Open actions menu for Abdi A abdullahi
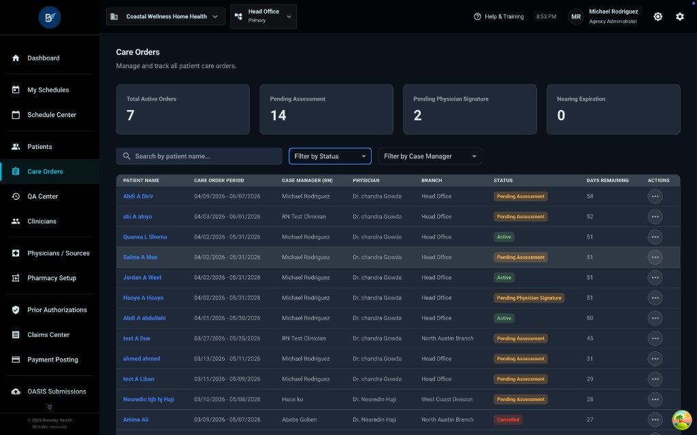This screenshot has width=697, height=435. [655, 318]
